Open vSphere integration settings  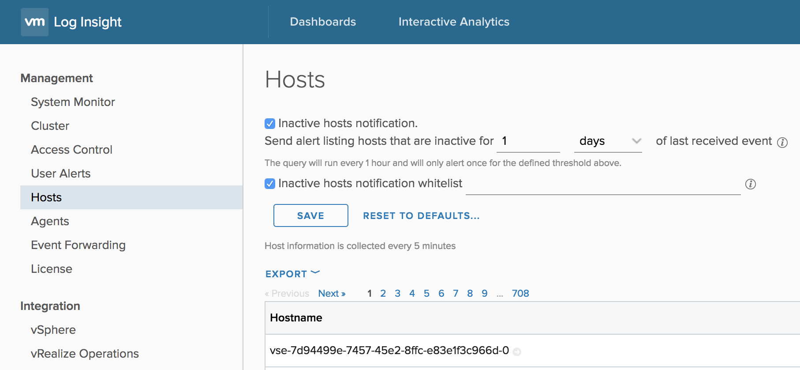coord(53,330)
